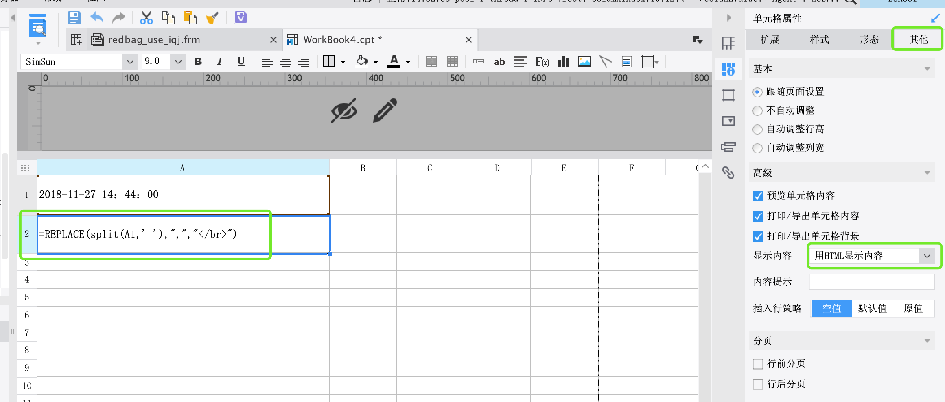
Task: Click the preview document magnifier icon
Action: tap(38, 25)
